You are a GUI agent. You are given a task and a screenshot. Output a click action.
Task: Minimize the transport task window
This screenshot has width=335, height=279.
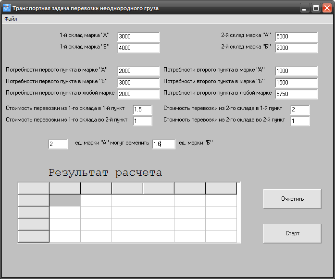(x=304, y=8)
